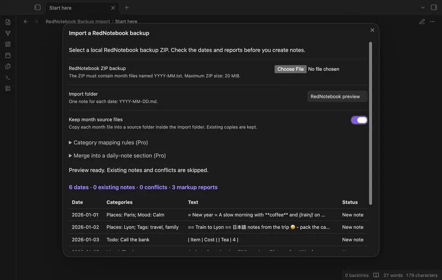The height and width of the screenshot is (280, 442).
Task: Open the canvas grid icon in ribbon
Action: point(8,44)
